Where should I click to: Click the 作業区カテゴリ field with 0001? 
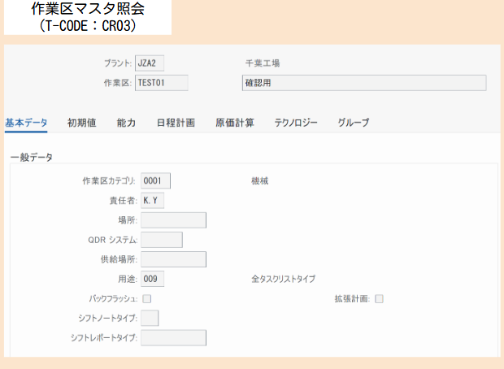click(x=155, y=181)
